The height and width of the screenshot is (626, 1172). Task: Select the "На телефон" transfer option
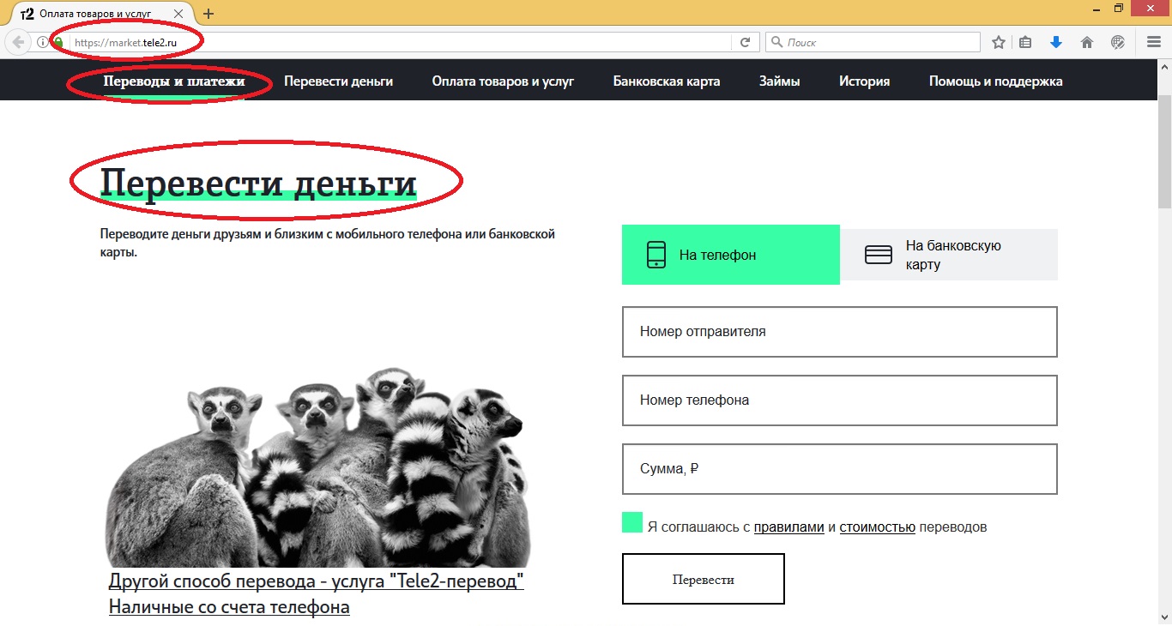[x=730, y=254]
